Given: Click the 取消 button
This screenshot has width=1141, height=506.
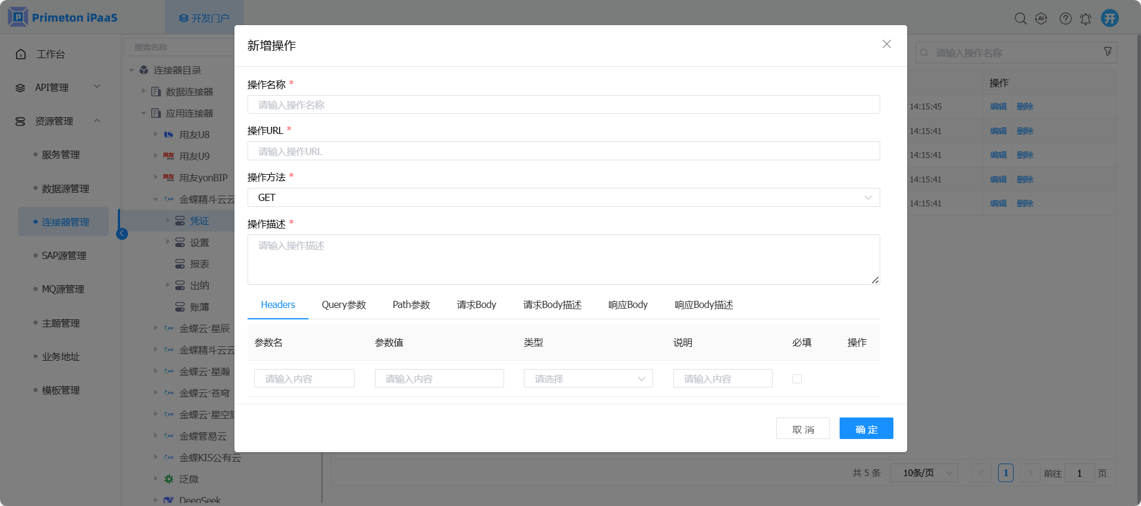Looking at the screenshot, I should 803,429.
